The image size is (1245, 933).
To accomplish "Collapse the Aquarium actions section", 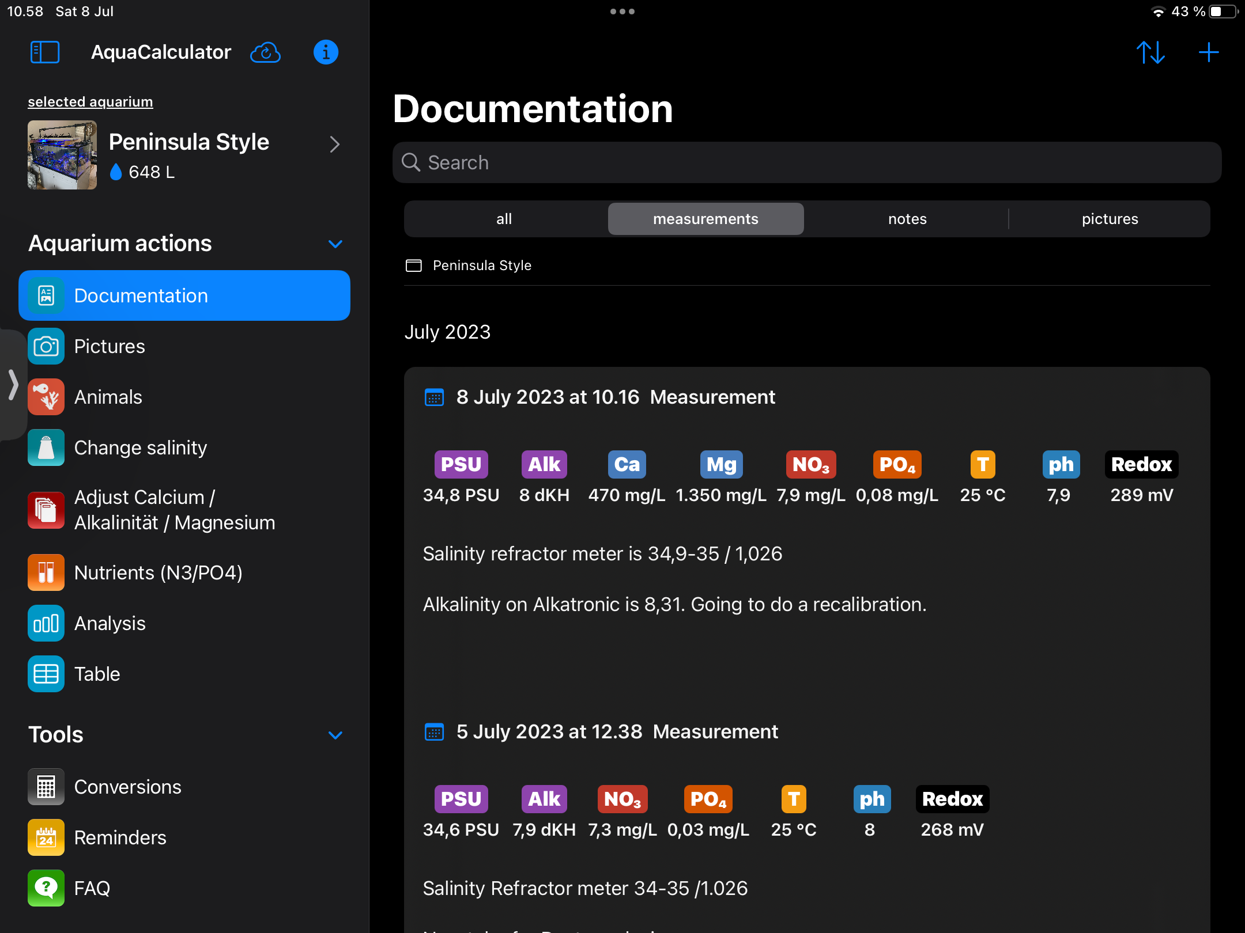I will [335, 244].
